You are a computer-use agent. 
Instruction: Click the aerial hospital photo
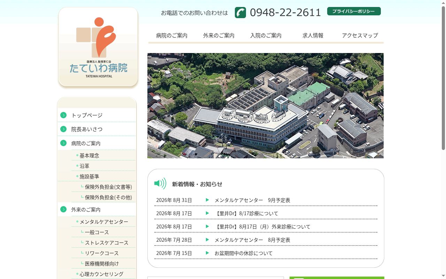pos(266,106)
